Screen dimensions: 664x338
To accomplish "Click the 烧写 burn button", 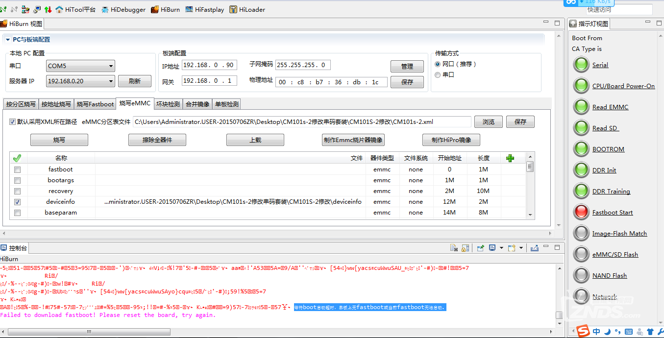I will pyautogui.click(x=59, y=140).
